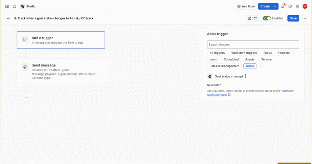The image size is (312, 164).
Task: Filter by All triggers
Action: pyautogui.click(x=217, y=53)
